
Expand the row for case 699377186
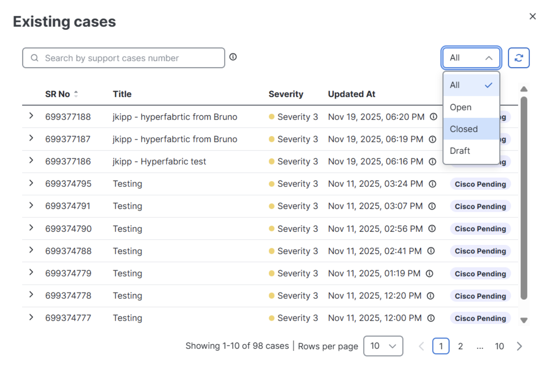click(x=31, y=161)
